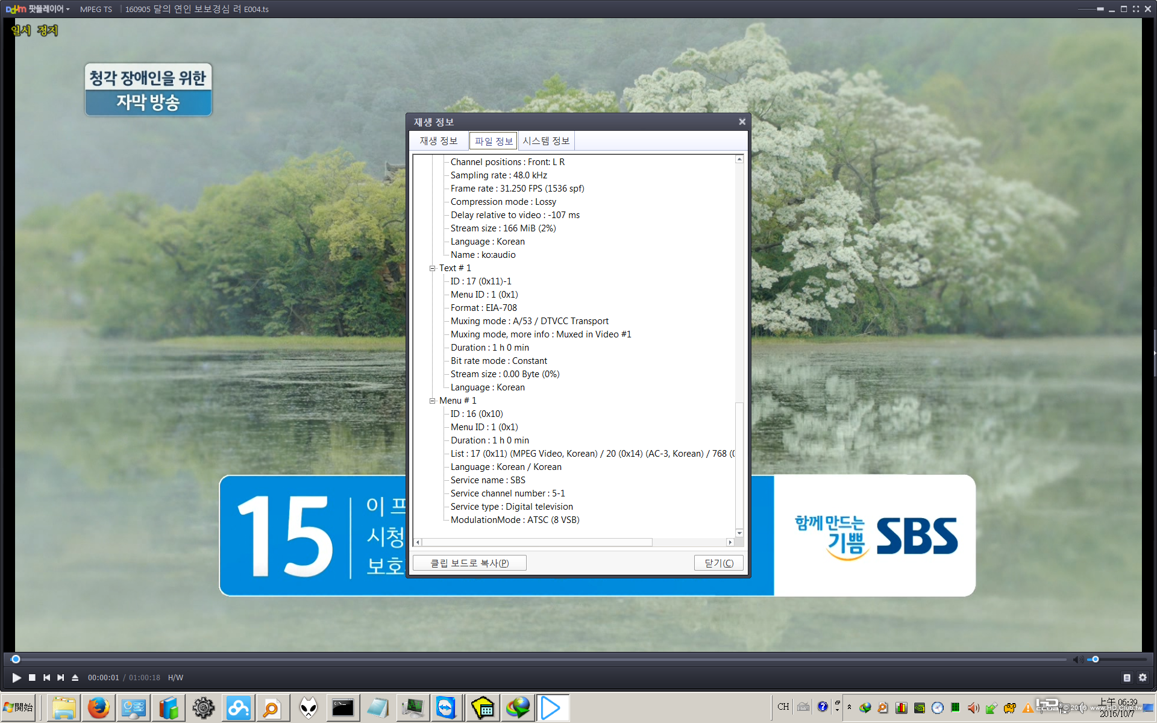Click the 닫기(C) button

(x=718, y=563)
